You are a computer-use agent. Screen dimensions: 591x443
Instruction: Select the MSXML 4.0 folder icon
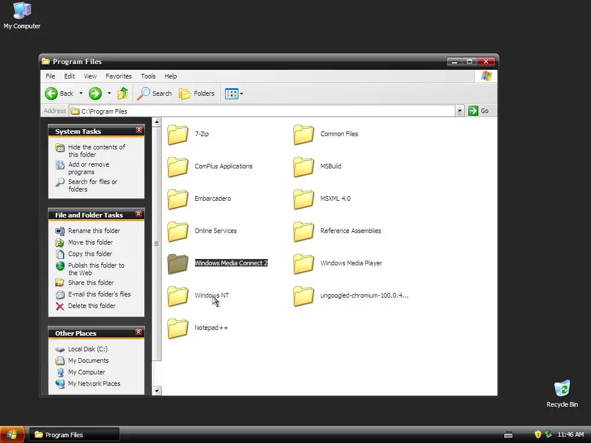(304, 199)
